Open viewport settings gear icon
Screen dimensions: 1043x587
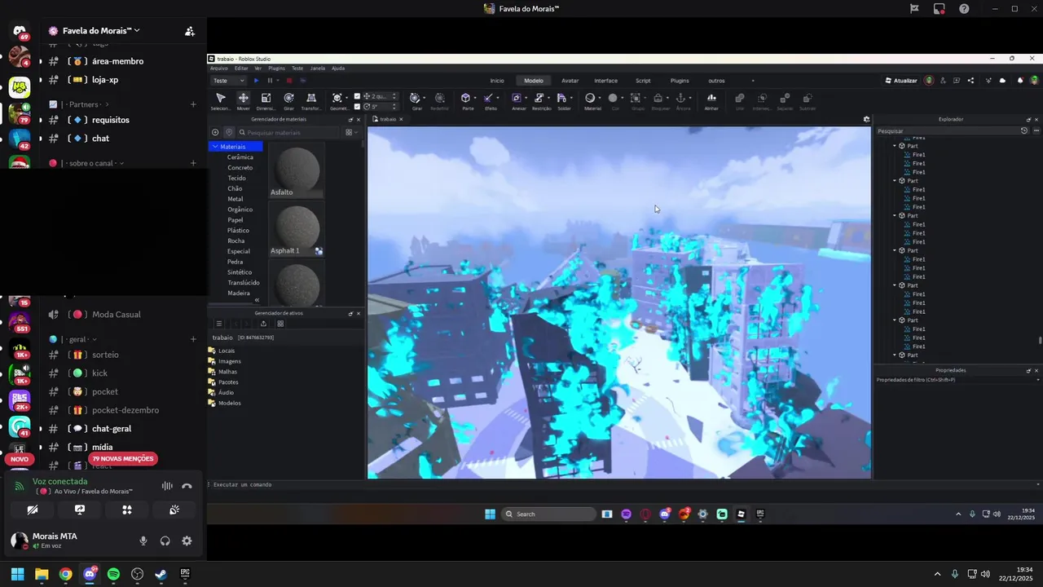[866, 119]
